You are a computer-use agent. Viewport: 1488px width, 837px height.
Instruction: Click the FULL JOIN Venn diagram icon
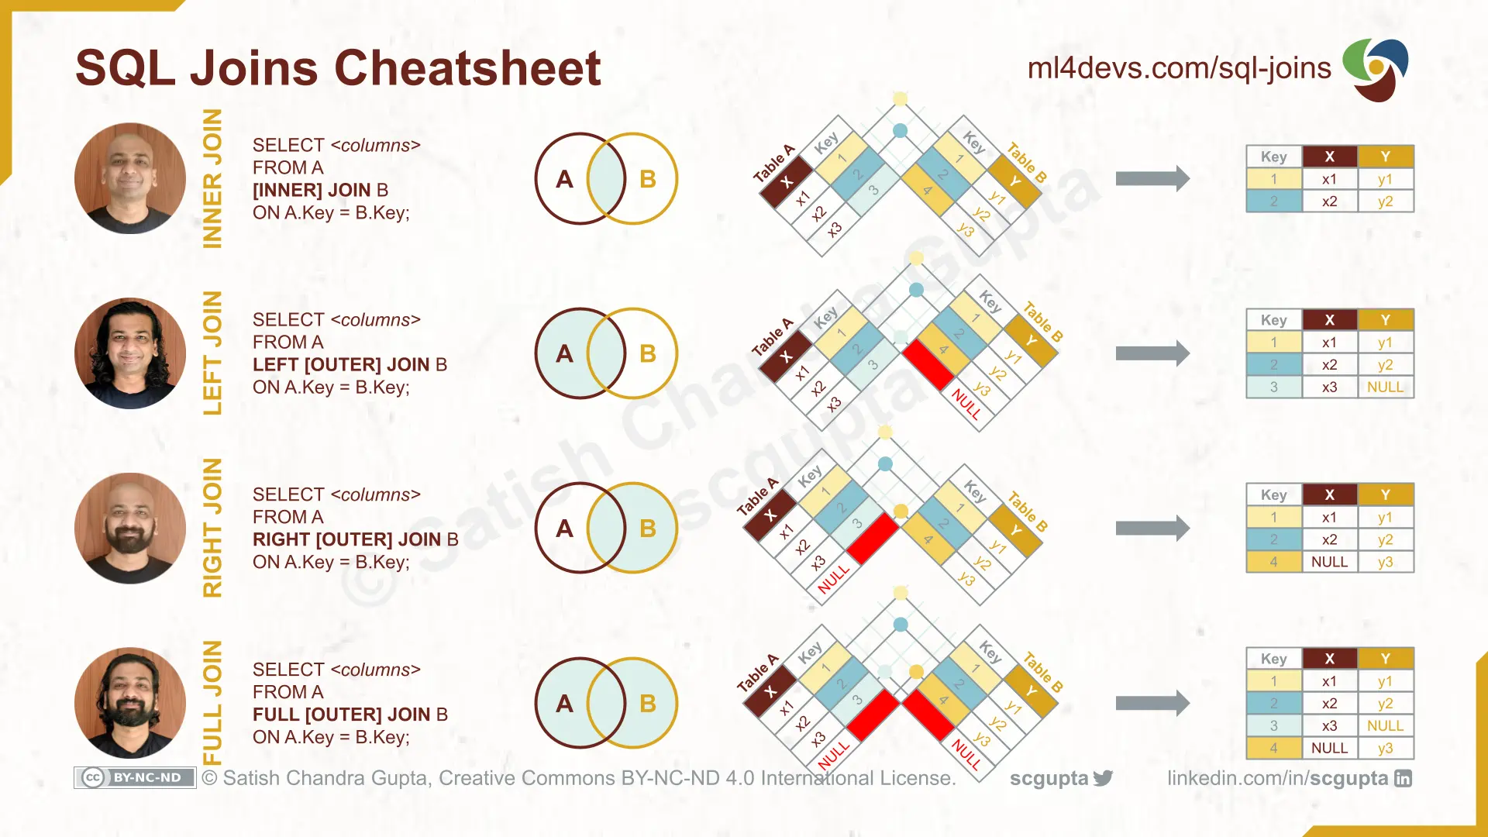[x=603, y=702]
